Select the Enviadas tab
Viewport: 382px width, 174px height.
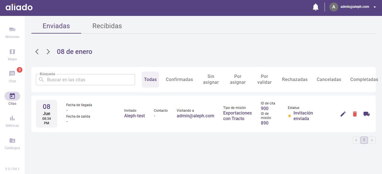[x=56, y=26]
